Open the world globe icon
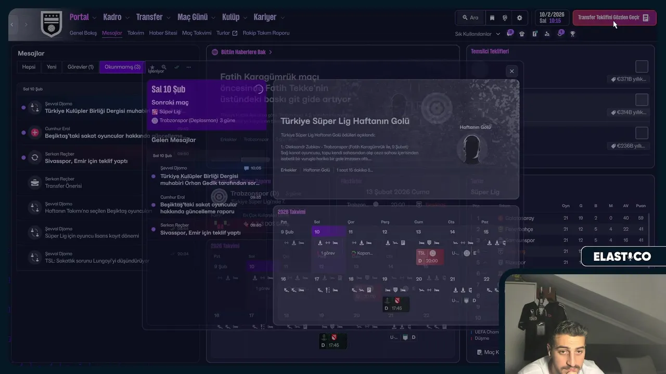This screenshot has height=374, width=666. 505,18
